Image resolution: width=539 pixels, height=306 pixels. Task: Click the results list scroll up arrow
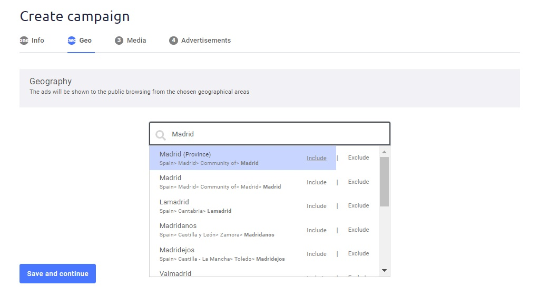coord(384,152)
